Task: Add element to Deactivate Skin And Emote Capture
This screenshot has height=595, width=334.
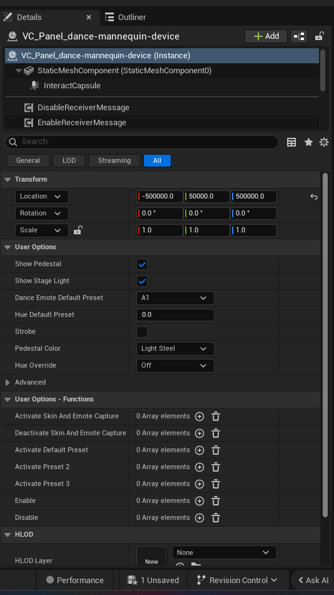Action: pos(200,433)
